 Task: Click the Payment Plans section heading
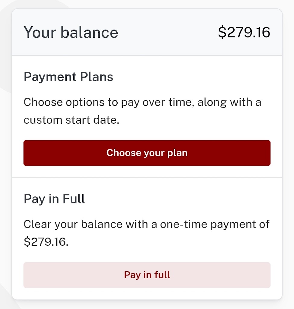point(68,77)
